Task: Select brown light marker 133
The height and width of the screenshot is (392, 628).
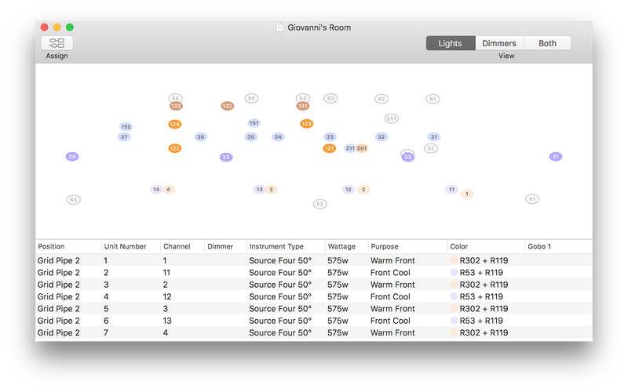Action: 176,106
